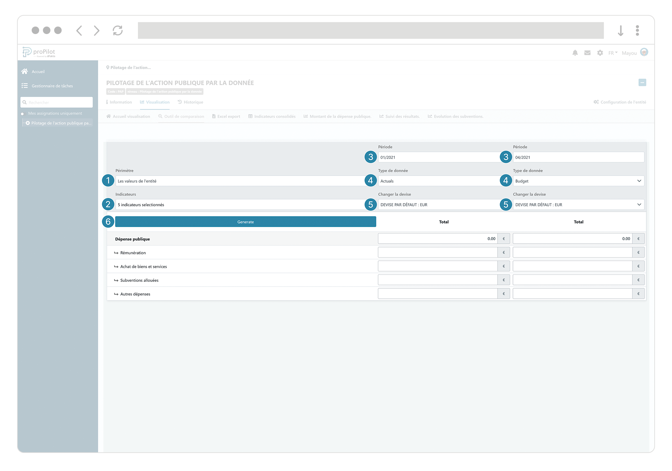Open the Excel export tab
Image resolution: width=672 pixels, height=471 pixels.
tap(226, 116)
